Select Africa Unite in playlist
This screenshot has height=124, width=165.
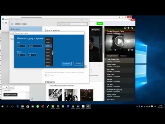(119, 70)
